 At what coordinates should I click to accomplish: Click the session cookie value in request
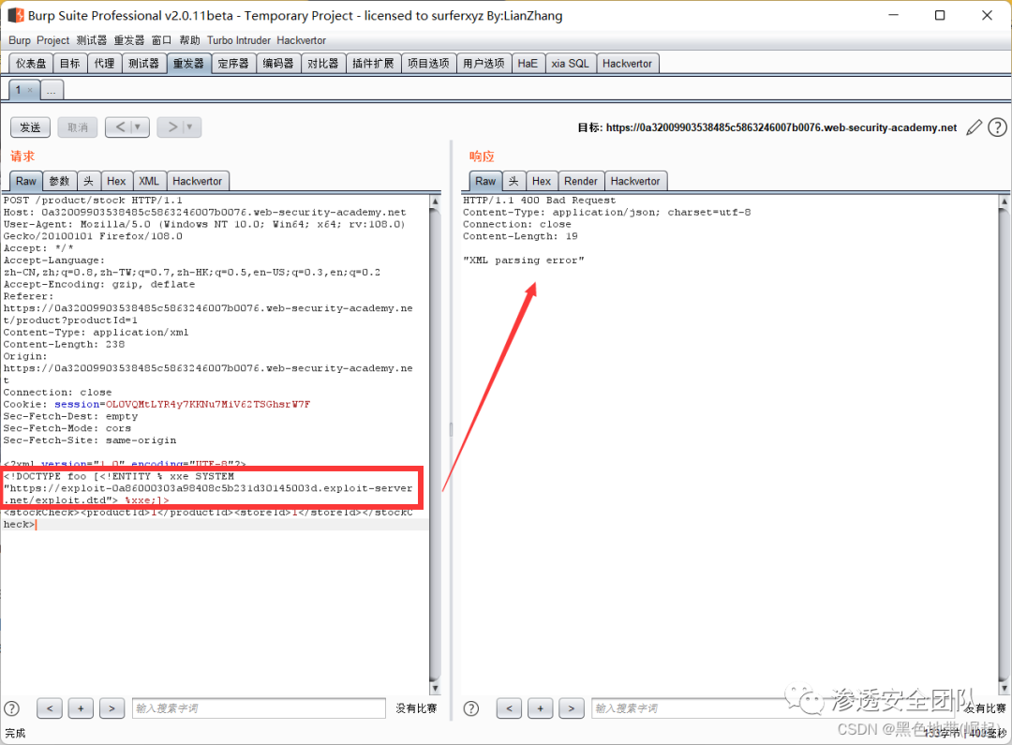pos(208,404)
